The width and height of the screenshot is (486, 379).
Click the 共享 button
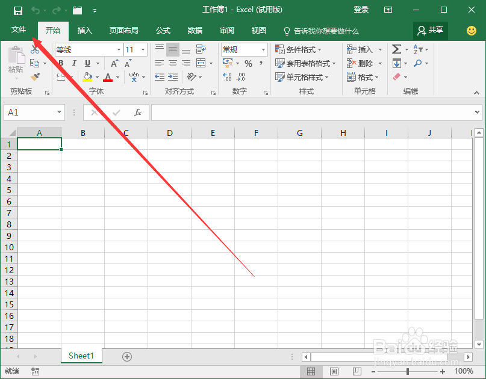[x=430, y=31]
